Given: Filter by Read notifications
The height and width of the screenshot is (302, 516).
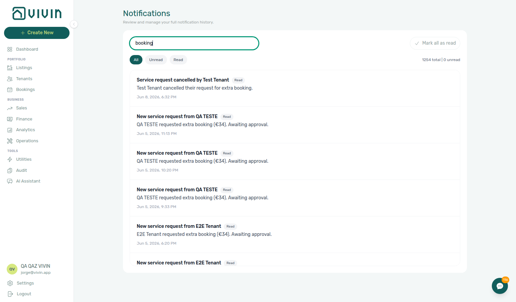Looking at the screenshot, I should (178, 60).
